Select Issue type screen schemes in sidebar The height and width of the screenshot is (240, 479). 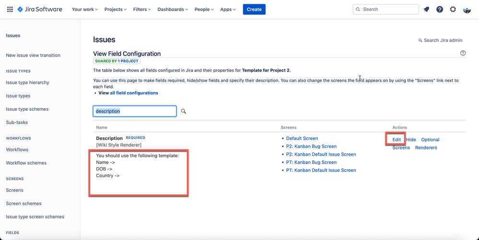(x=35, y=217)
